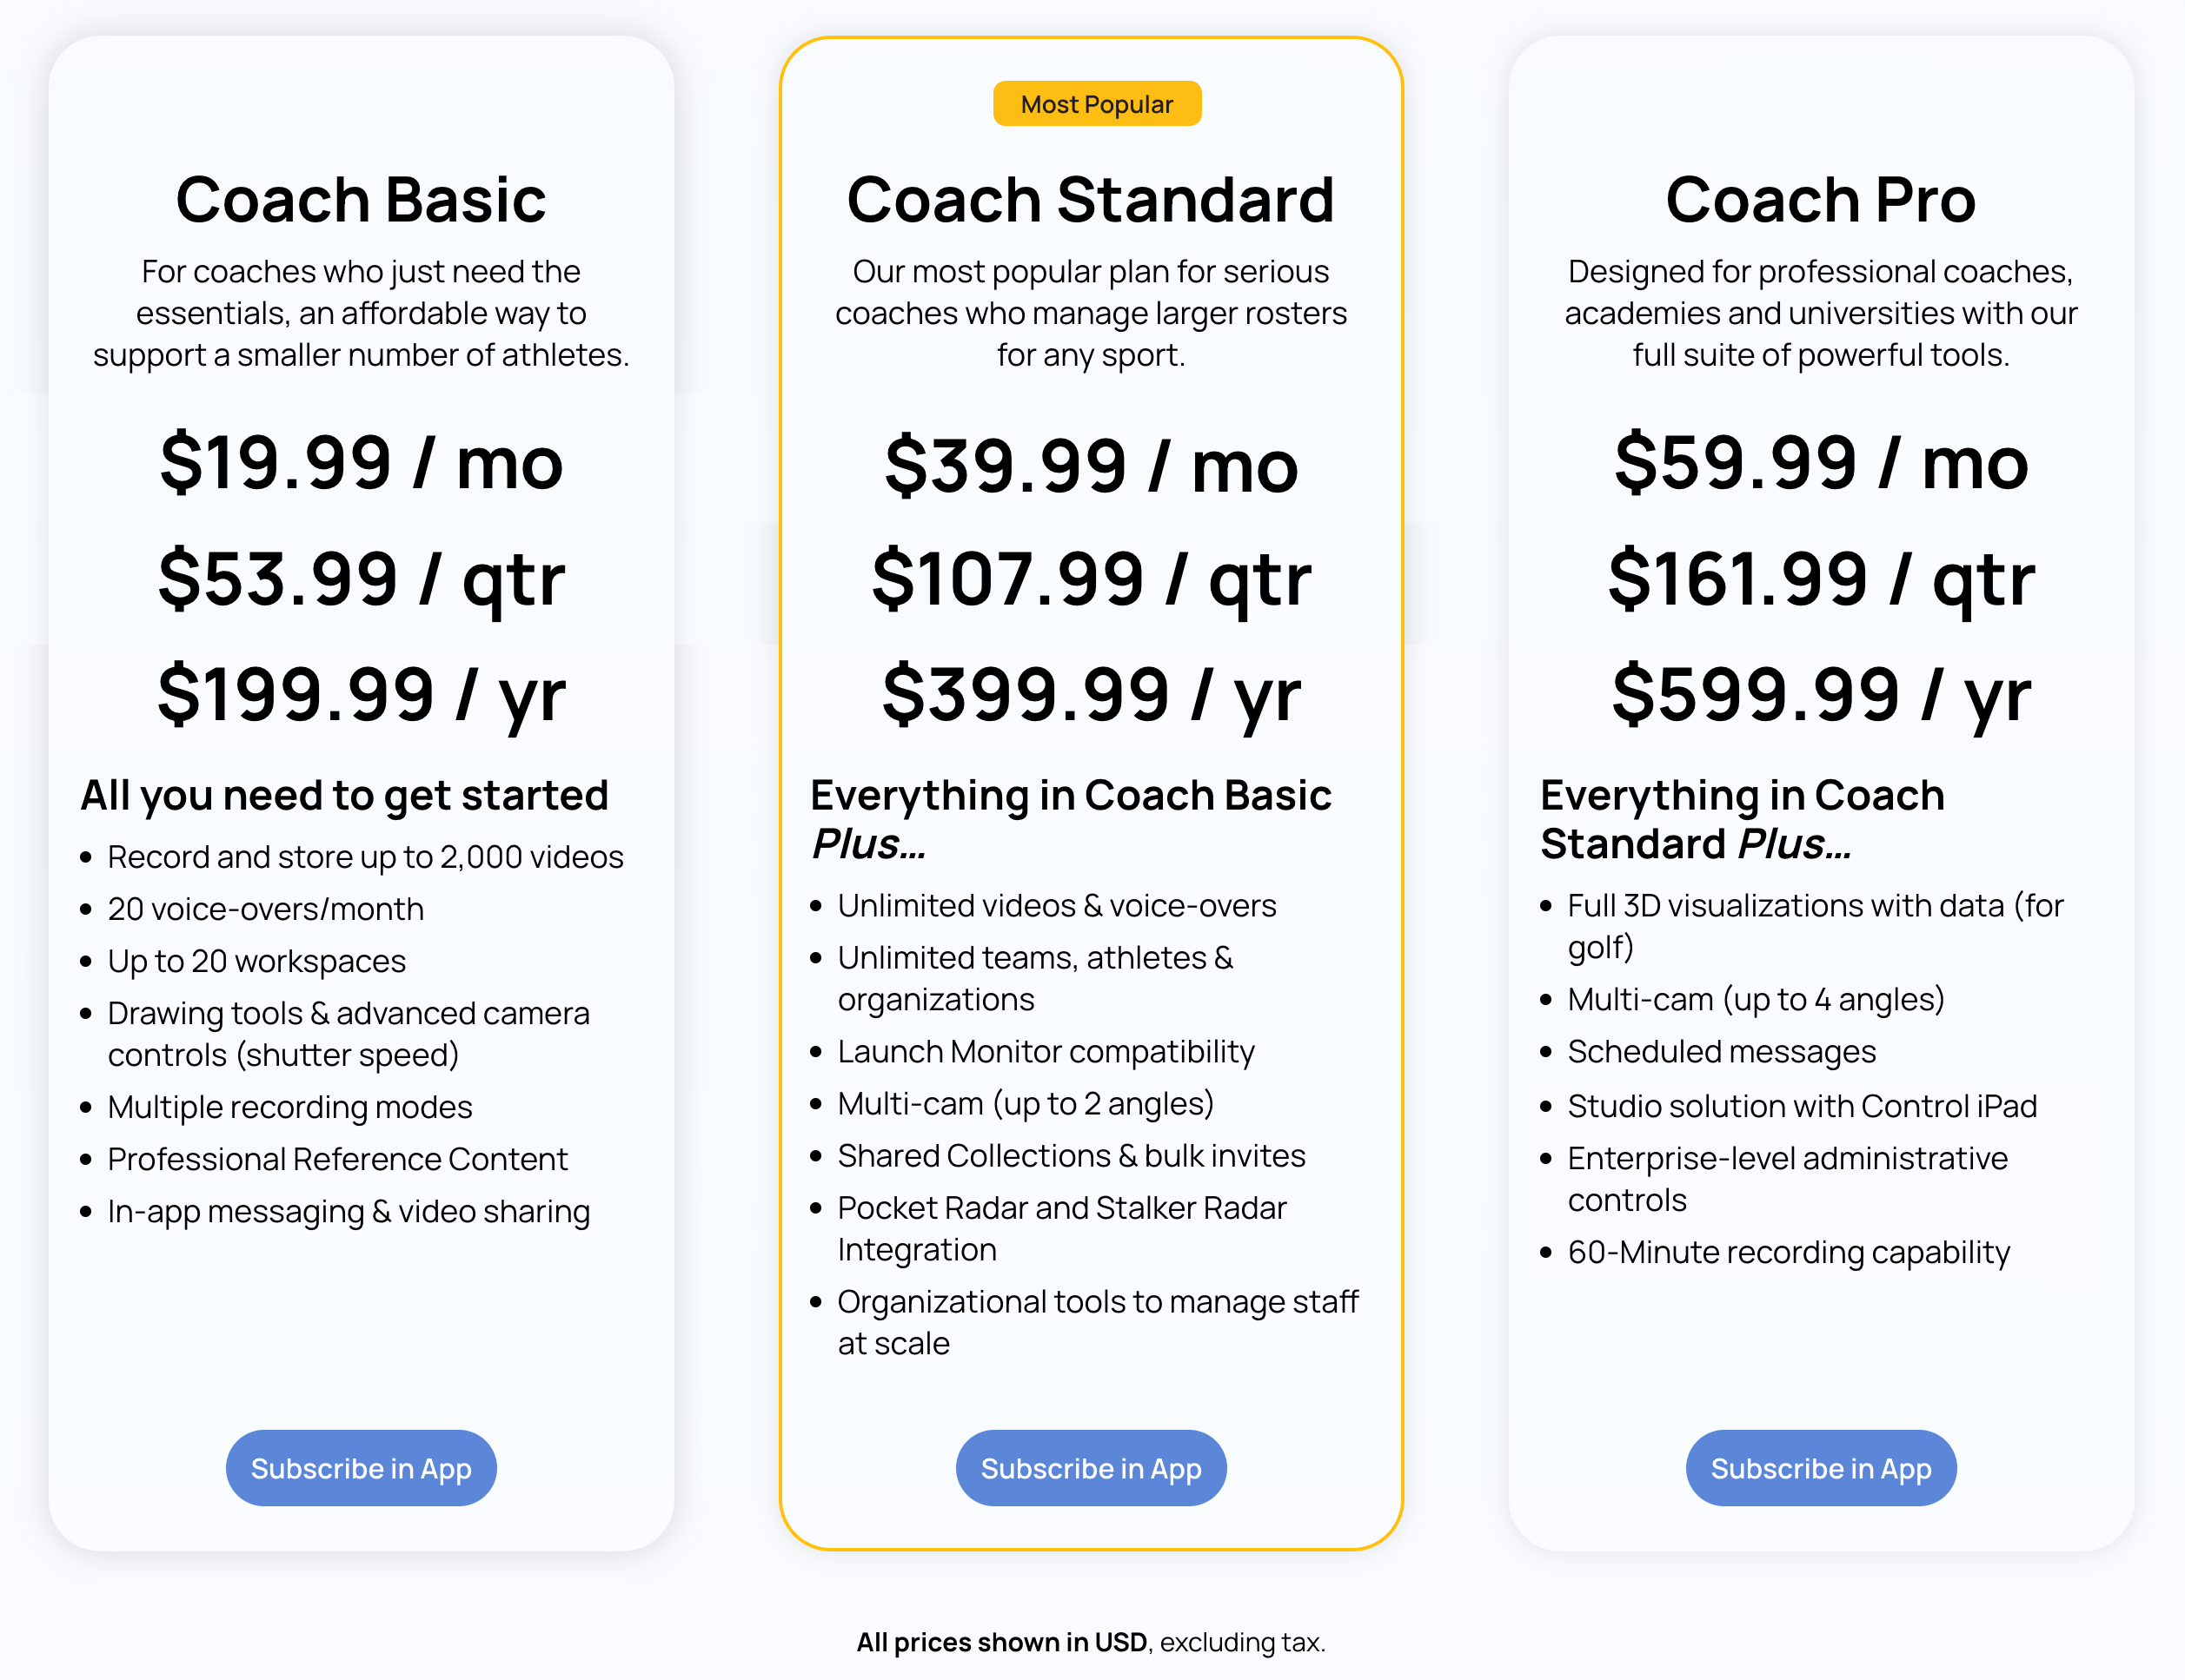This screenshot has width=2185, height=1680.
Task: Click the $599.99 / yr price
Action: (x=1821, y=695)
